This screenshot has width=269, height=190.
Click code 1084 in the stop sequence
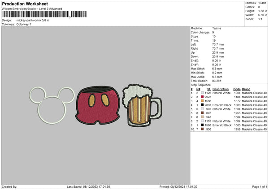(x=237, y=117)
